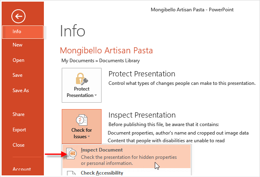Click the window title 'Mongibello Artisan Pasta - PowerPoint'
This screenshot has width=260, height=177.
pyautogui.click(x=192, y=10)
